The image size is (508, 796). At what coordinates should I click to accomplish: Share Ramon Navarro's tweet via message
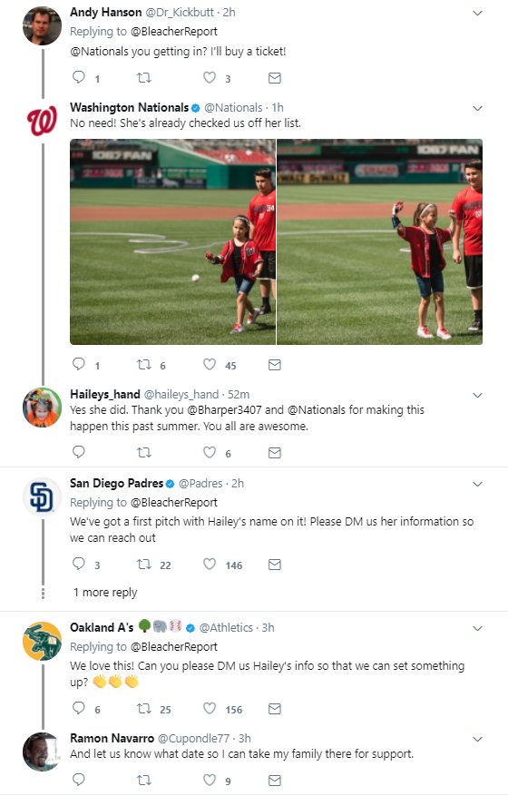pos(275,780)
